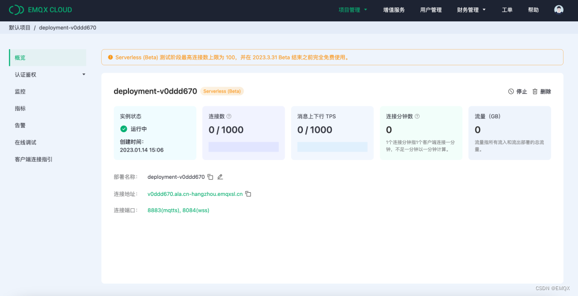Viewport: 578px width, 296px height.
Task: Click the deployment-v0ddd670 heading
Action: 155,91
